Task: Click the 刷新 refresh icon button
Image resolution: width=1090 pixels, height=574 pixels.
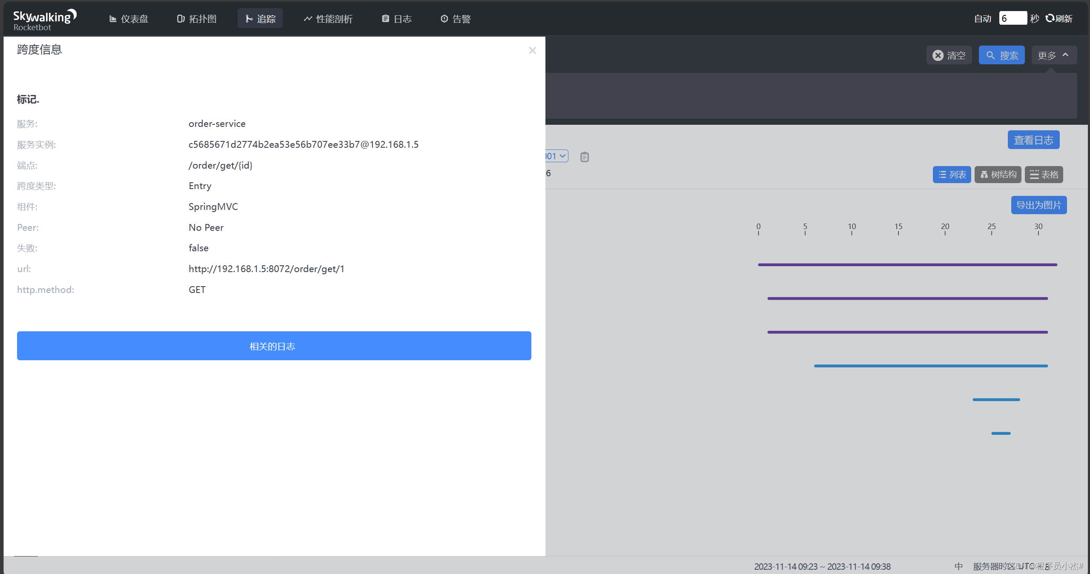Action: [x=1059, y=18]
